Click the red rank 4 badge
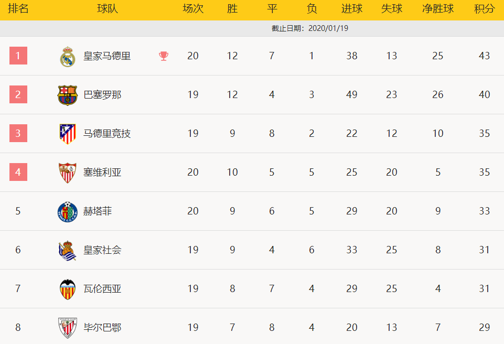 click(18, 172)
